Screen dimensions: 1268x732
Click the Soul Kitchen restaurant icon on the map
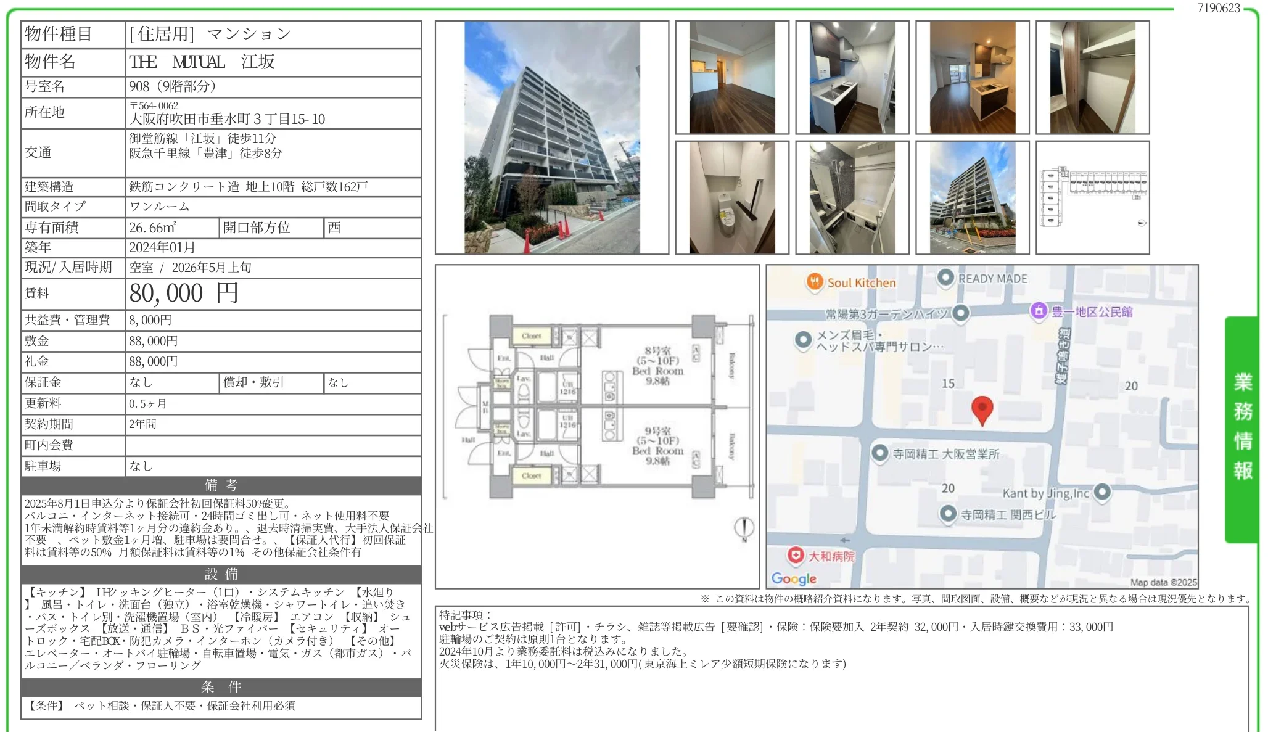(814, 281)
